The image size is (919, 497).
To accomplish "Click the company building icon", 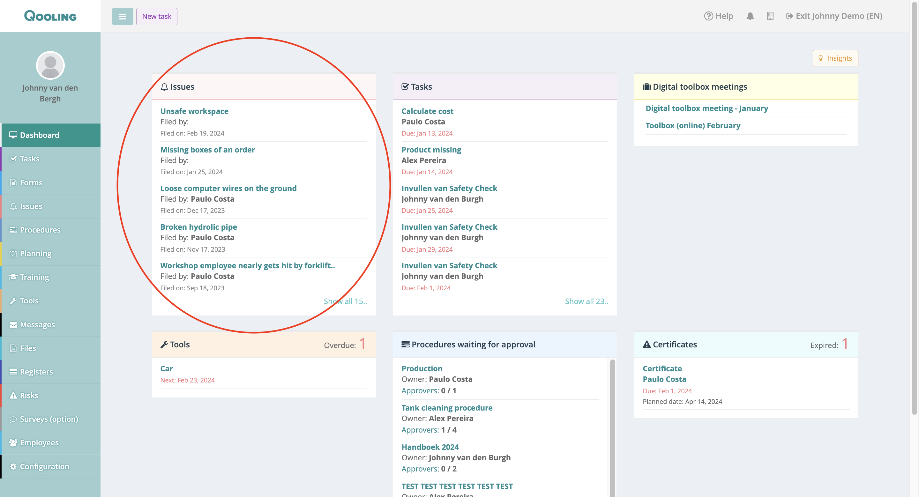I will 770,16.
